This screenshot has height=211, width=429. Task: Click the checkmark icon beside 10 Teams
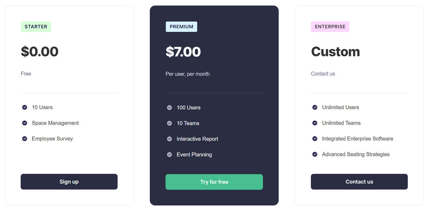click(x=169, y=123)
